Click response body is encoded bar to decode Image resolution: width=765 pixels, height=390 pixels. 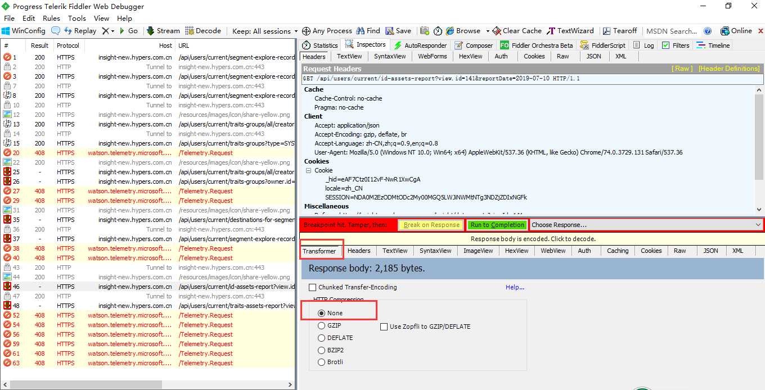pyautogui.click(x=532, y=239)
